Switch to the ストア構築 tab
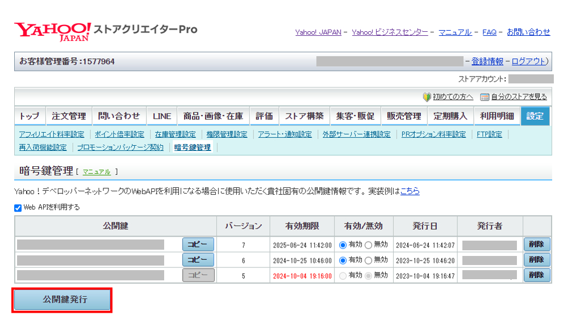Image resolution: width=576 pixels, height=332 pixels. (304, 116)
